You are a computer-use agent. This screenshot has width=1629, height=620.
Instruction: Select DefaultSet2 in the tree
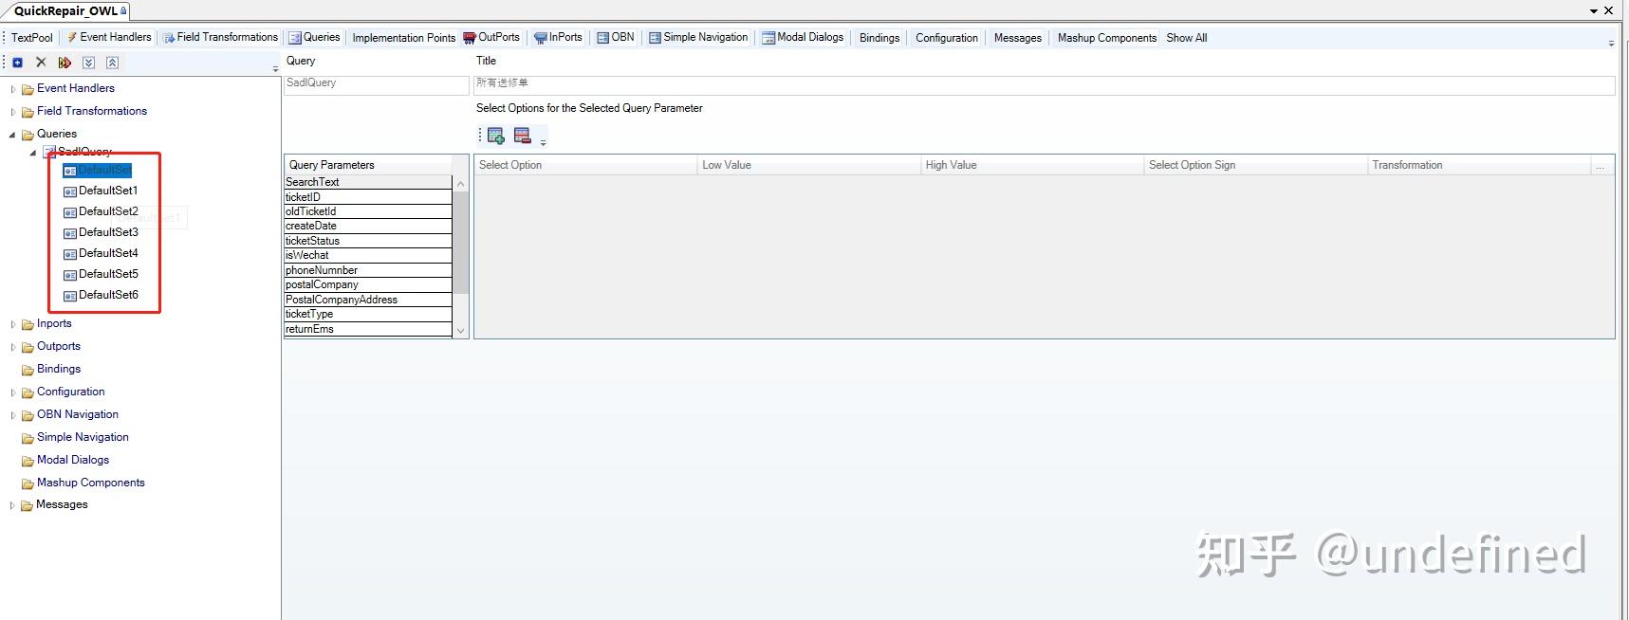101,211
